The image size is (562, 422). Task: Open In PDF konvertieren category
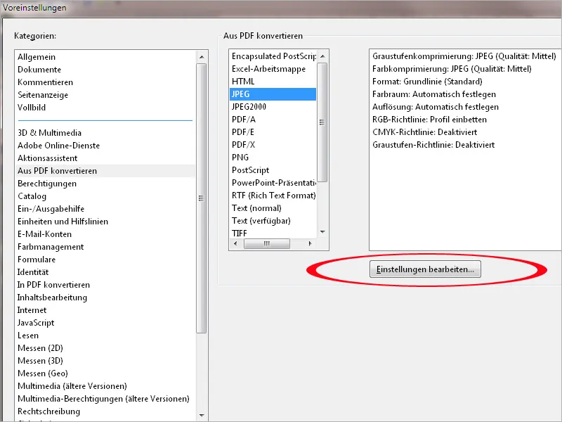[x=53, y=285]
